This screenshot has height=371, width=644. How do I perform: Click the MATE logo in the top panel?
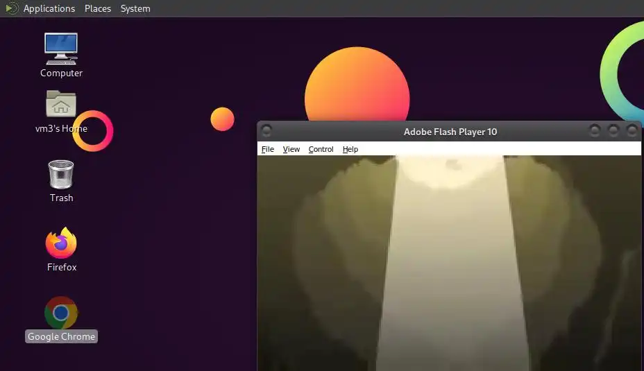point(12,8)
